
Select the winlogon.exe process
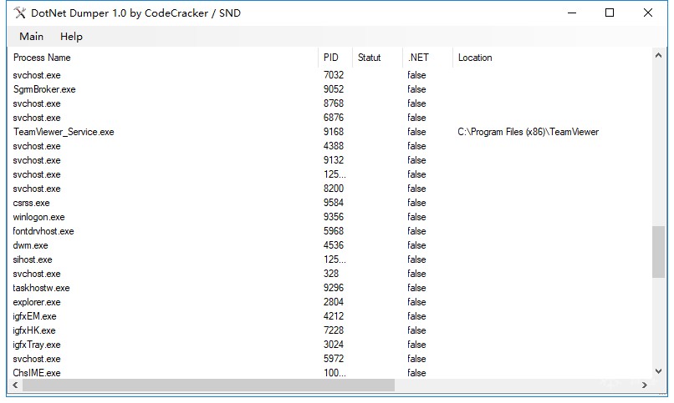pyautogui.click(x=38, y=217)
